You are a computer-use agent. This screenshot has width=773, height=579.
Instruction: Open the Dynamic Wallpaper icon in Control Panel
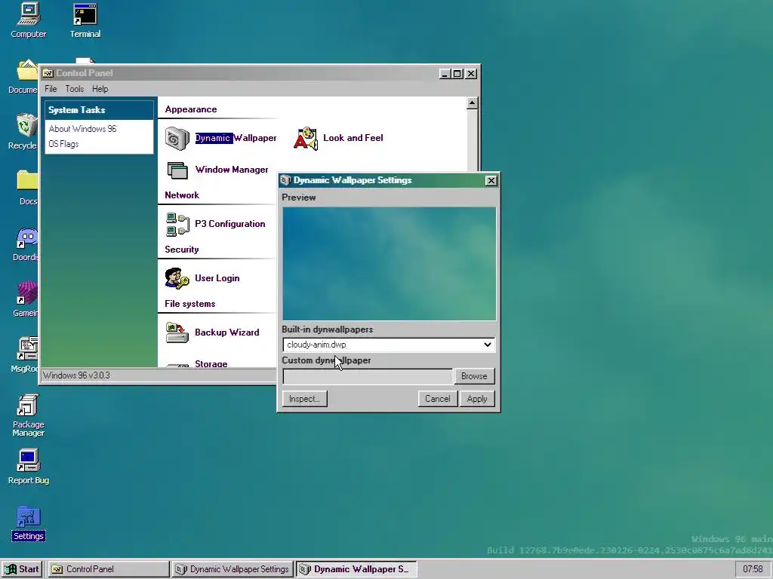(177, 139)
